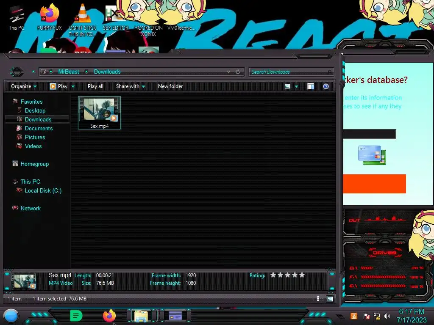
Task: Open This PC desktop icon
Action: click(x=17, y=17)
